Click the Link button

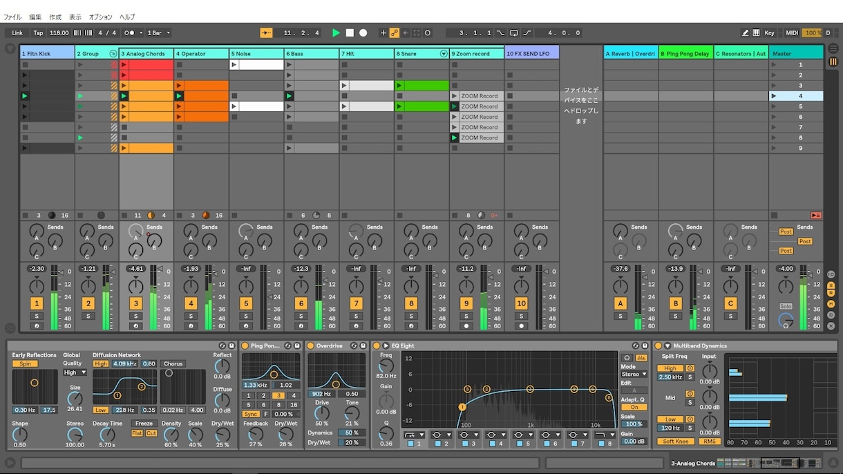pos(17,32)
